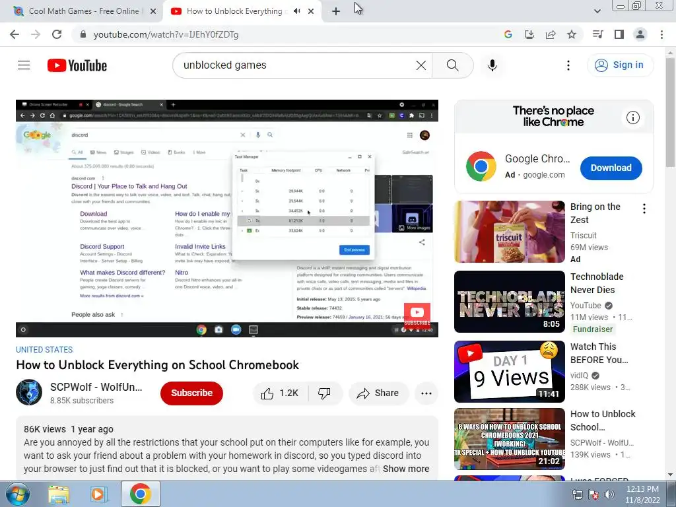Start voice search with microphone icon
Viewport: 676px width, 507px height.
point(492,65)
